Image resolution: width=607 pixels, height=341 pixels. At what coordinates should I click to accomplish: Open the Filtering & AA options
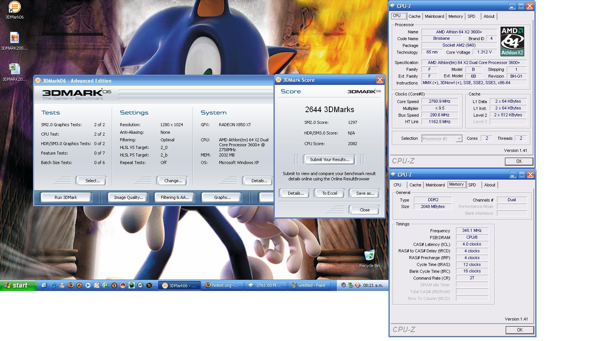(x=175, y=197)
